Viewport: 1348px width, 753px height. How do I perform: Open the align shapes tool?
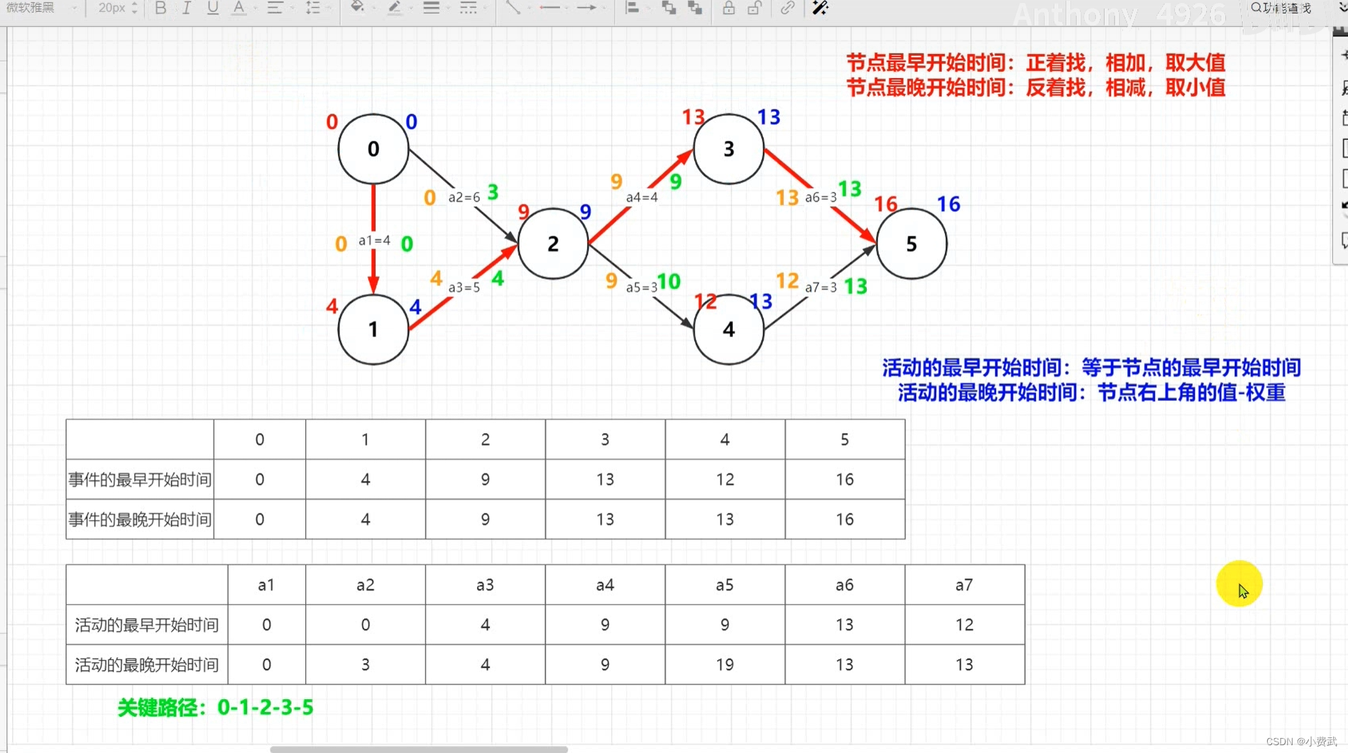pos(632,8)
